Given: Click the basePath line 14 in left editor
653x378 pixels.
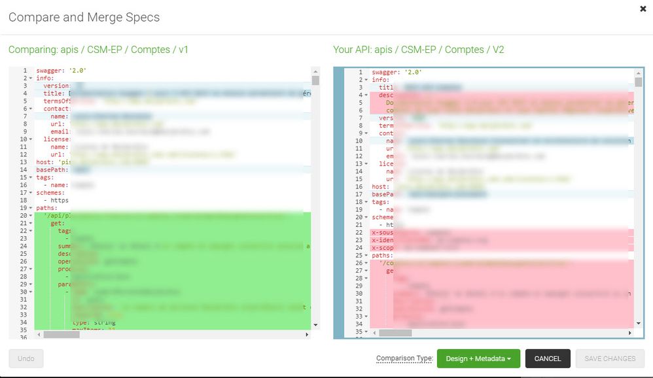Looking at the screenshot, I should click(x=173, y=170).
